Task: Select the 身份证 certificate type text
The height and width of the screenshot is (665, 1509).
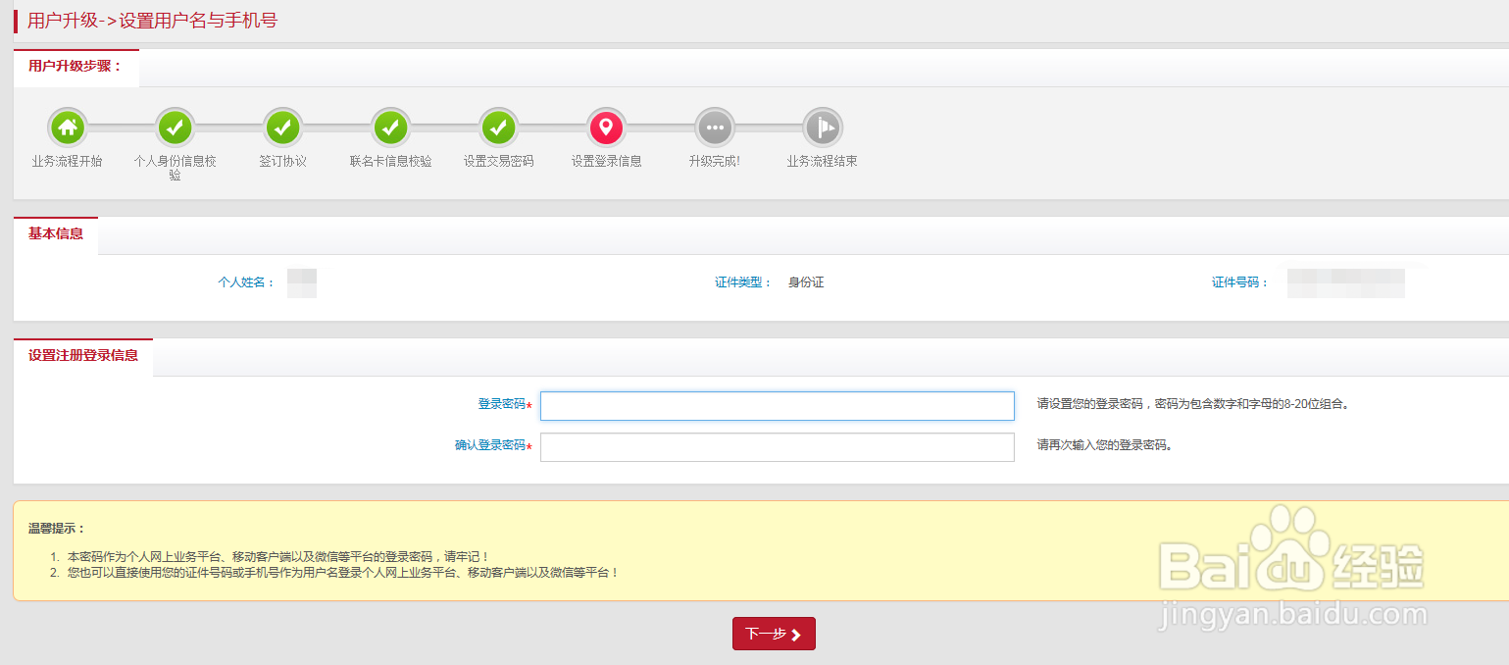Action: coord(806,281)
